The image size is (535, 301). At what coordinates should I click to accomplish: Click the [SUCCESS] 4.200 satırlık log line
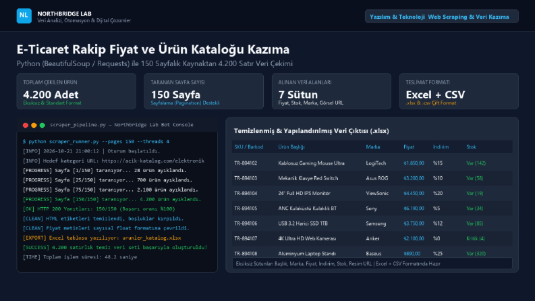(x=115, y=248)
